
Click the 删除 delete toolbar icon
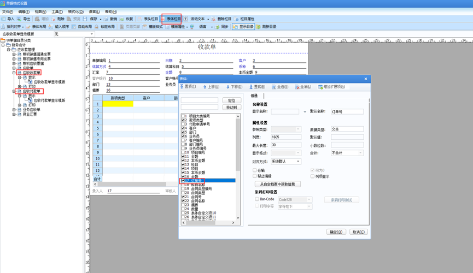click(53, 19)
